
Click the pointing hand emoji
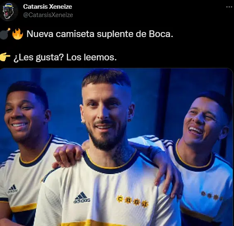pyautogui.click(x=5, y=57)
